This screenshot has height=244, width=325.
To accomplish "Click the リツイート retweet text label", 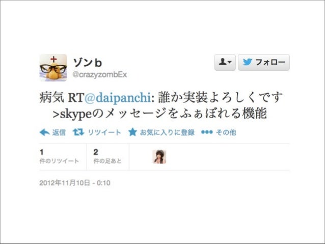I will pos(104,132).
